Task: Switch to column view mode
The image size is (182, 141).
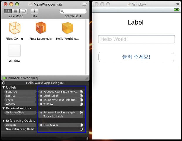Action: (x=23, y=11)
